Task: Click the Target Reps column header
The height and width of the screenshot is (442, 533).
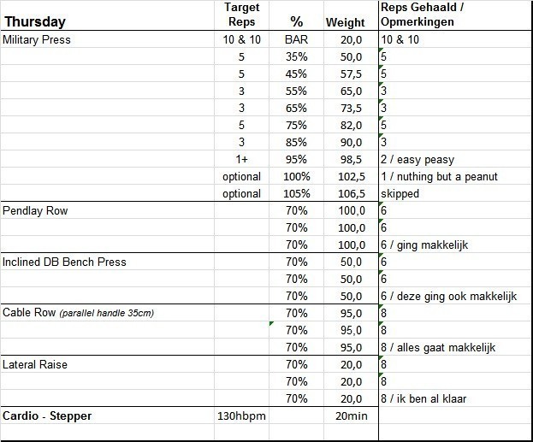Action: [x=241, y=15]
